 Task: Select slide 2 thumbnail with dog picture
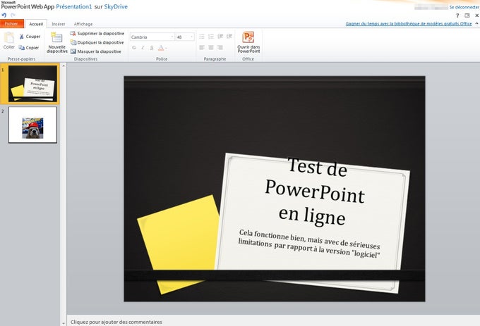pos(32,125)
